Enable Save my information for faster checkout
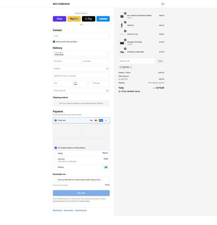Image resolution: width=217 pixels, height=225 pixels. pyautogui.click(x=56, y=180)
